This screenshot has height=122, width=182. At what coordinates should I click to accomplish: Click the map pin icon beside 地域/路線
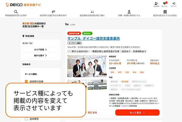click(23, 36)
